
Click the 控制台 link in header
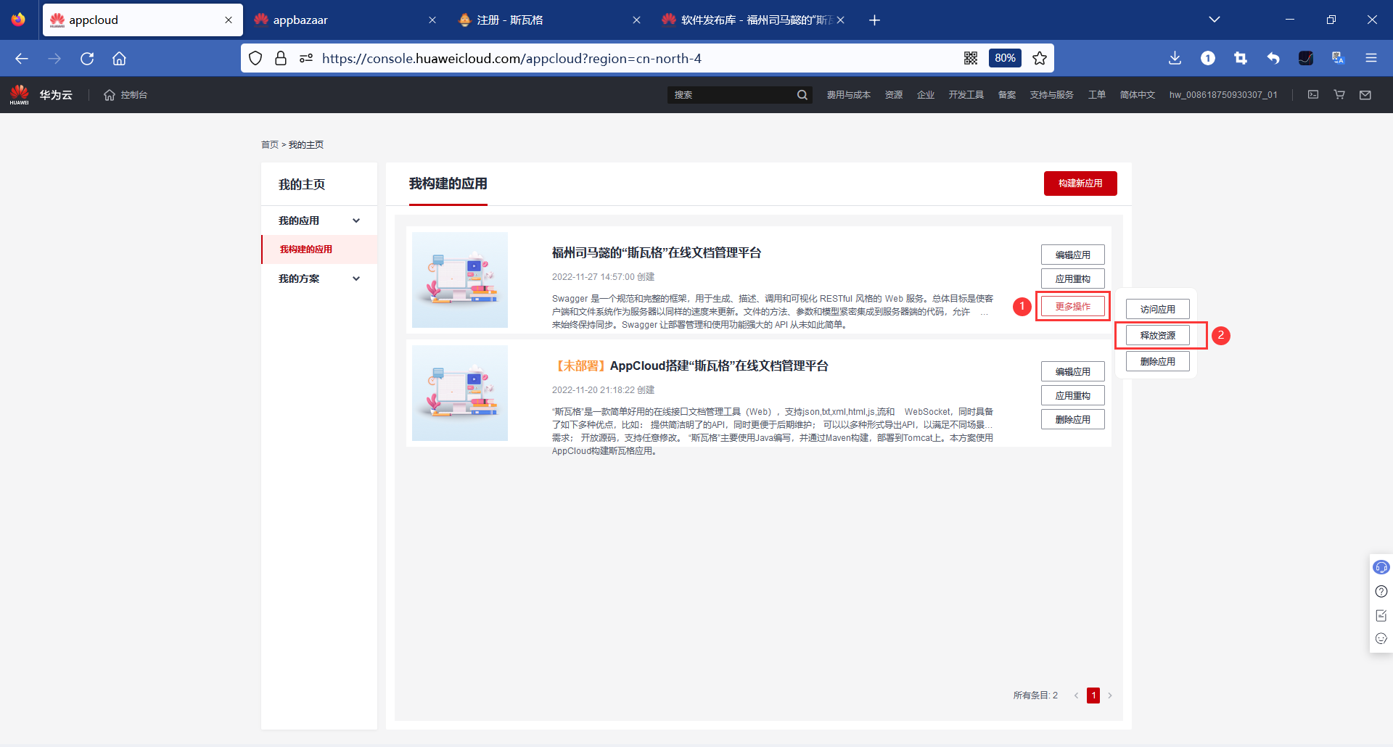(x=133, y=95)
